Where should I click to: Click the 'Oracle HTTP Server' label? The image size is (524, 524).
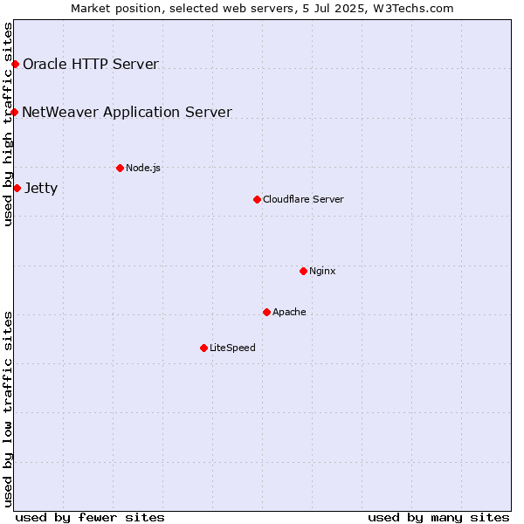click(x=91, y=64)
